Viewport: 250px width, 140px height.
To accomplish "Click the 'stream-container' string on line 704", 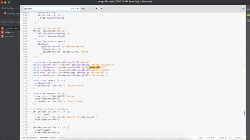I will pos(102,65).
